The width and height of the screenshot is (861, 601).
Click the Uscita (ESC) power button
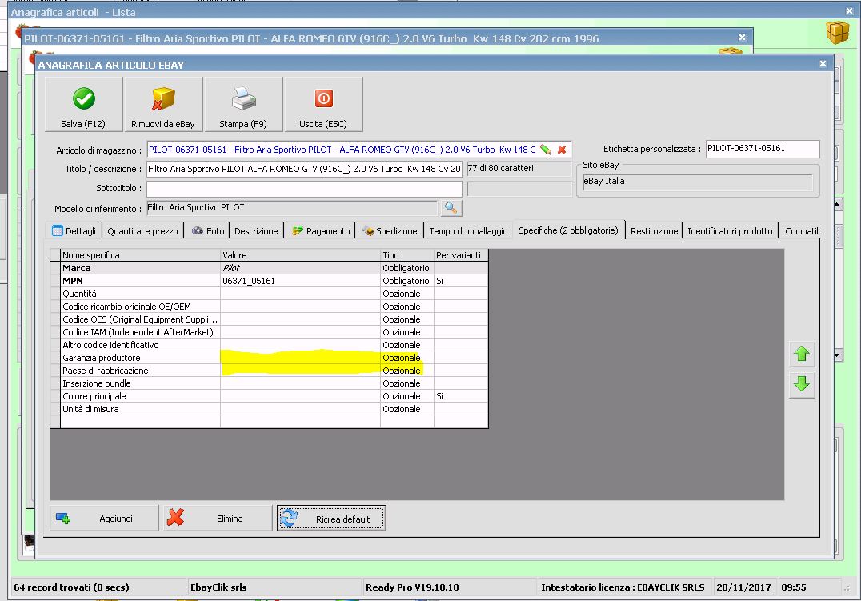[x=323, y=104]
